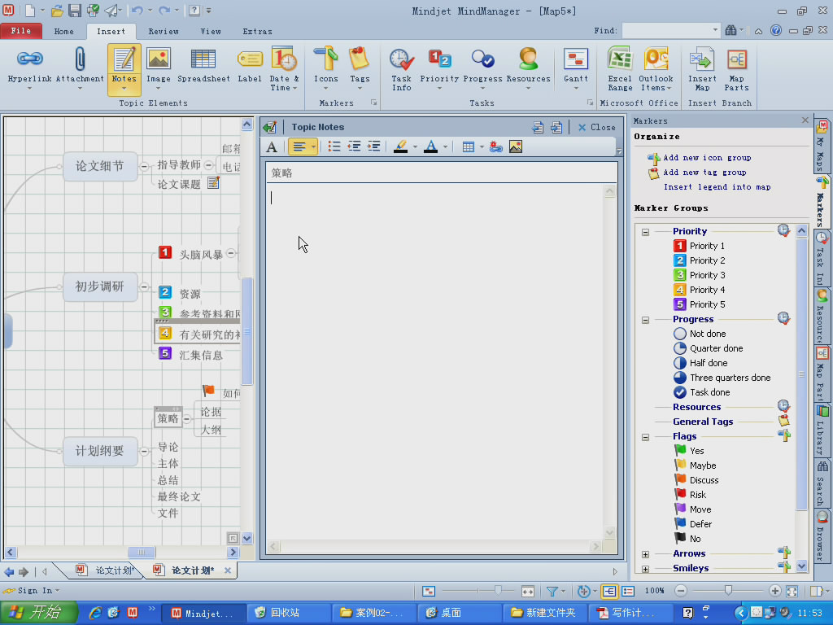The image size is (833, 625).
Task: Collapse the Priority marker group
Action: click(645, 232)
